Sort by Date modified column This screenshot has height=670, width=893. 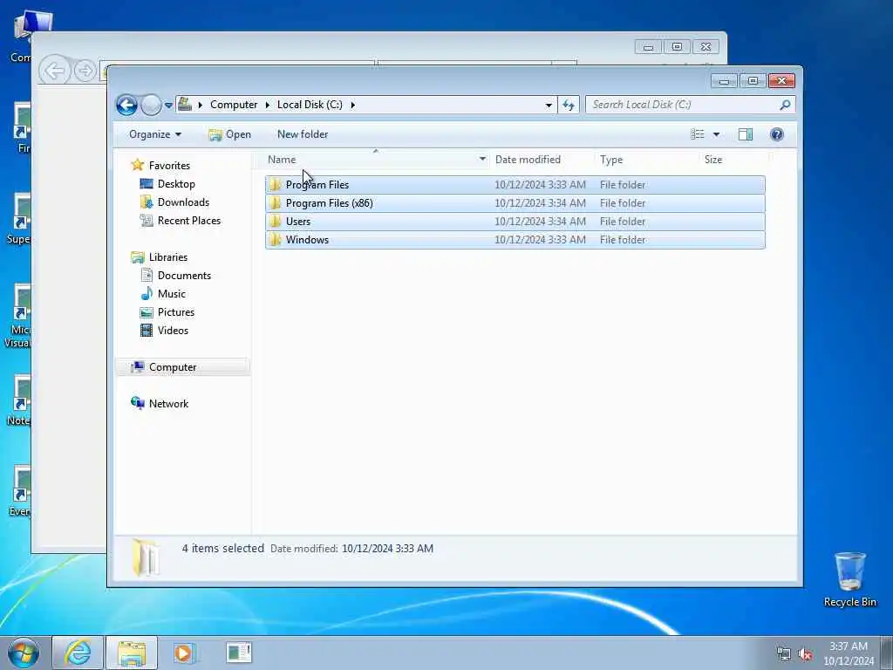click(x=528, y=160)
